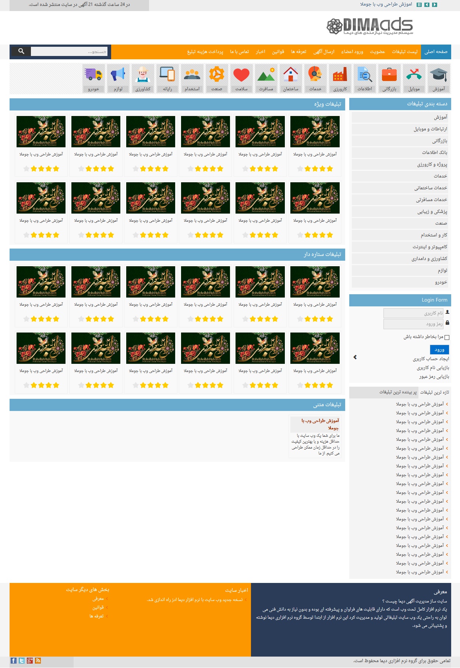Screen dimensions: 460x668
Task: Click the graduation cap آموزش category icon
Action: (439, 75)
